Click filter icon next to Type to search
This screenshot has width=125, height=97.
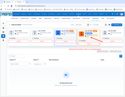pyautogui.click(x=30, y=64)
